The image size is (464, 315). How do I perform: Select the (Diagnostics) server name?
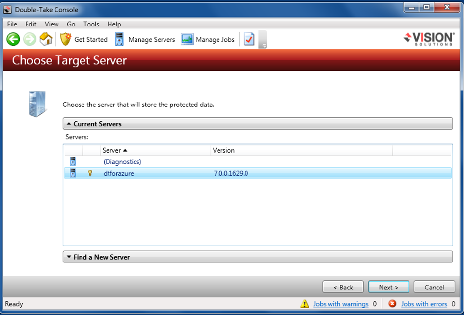coord(122,162)
